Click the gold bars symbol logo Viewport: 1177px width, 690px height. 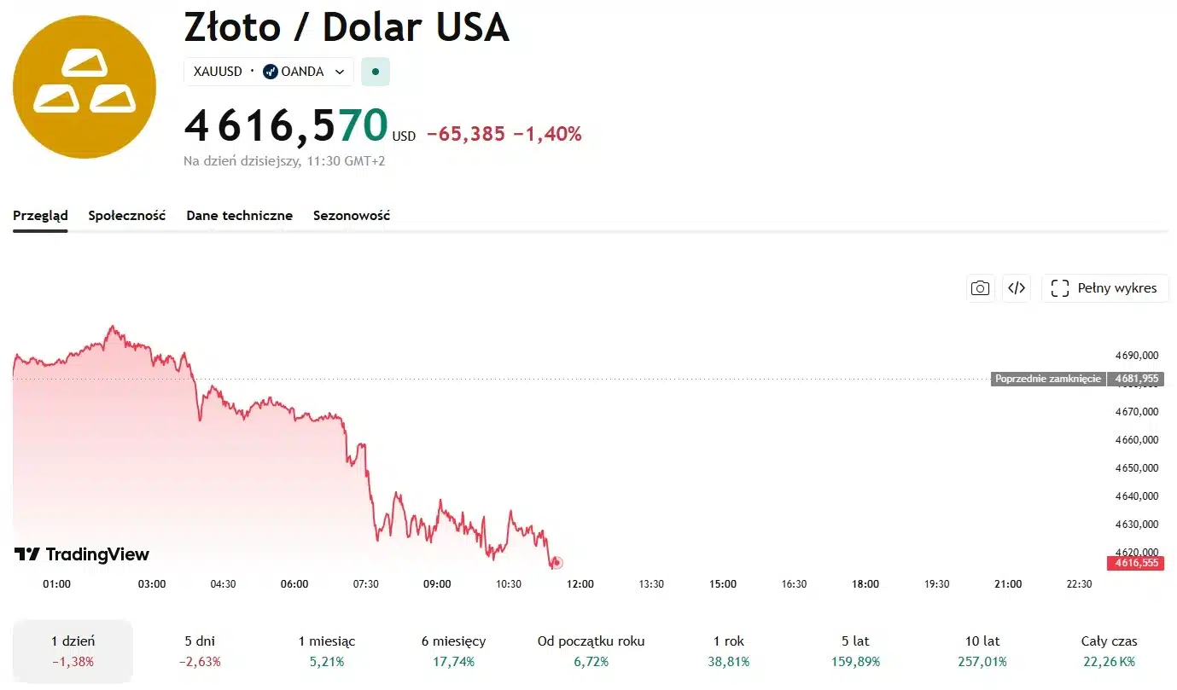click(x=84, y=86)
